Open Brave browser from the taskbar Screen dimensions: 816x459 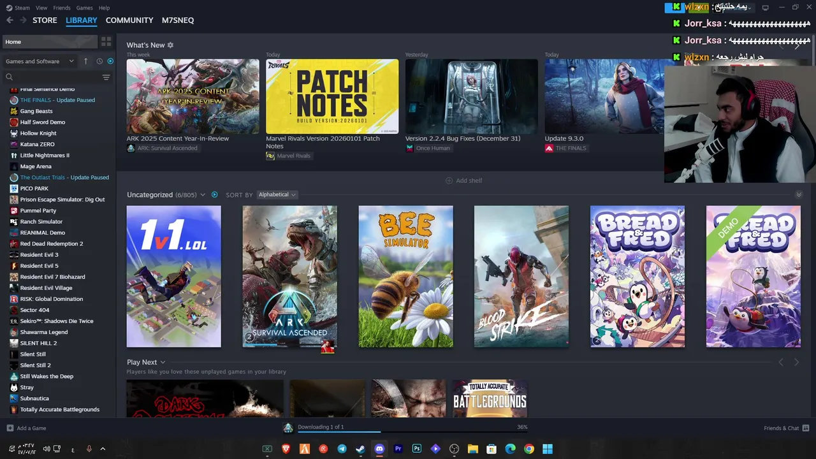pyautogui.click(x=286, y=449)
